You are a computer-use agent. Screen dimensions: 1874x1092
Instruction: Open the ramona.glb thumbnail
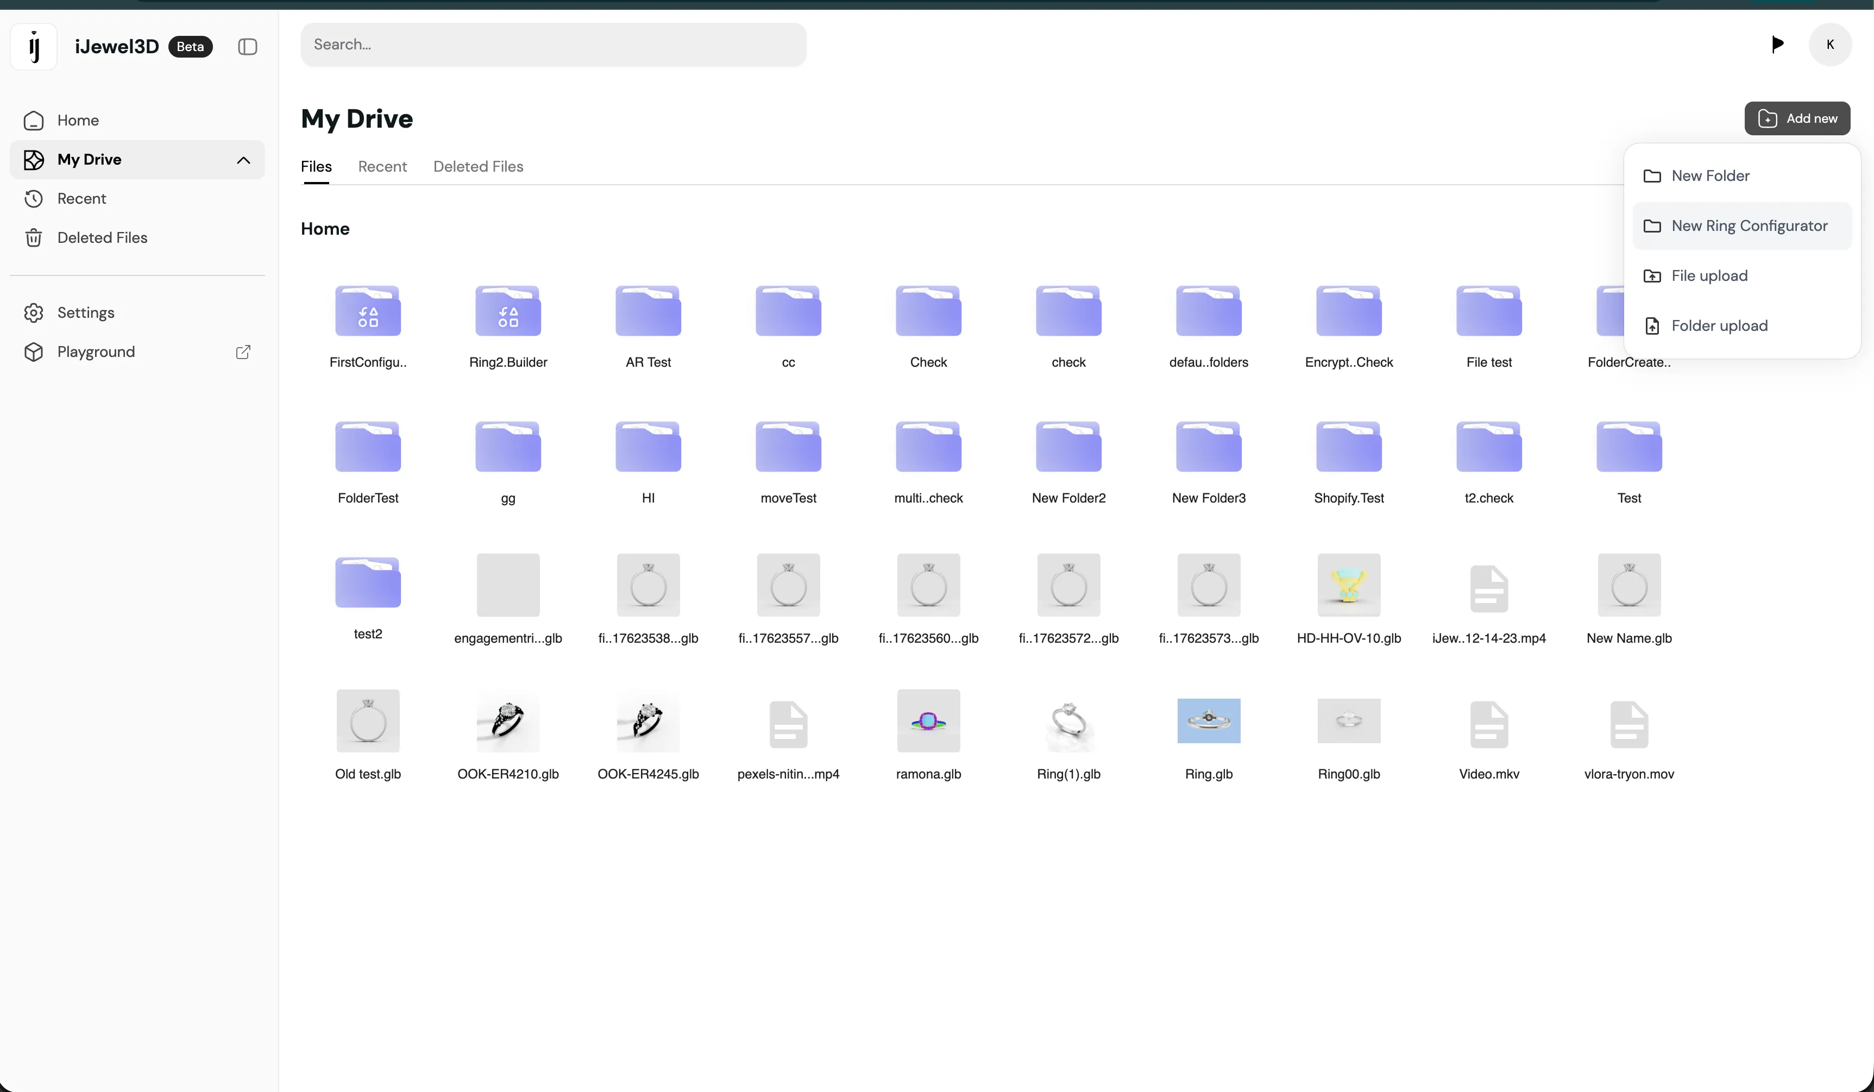click(x=928, y=720)
